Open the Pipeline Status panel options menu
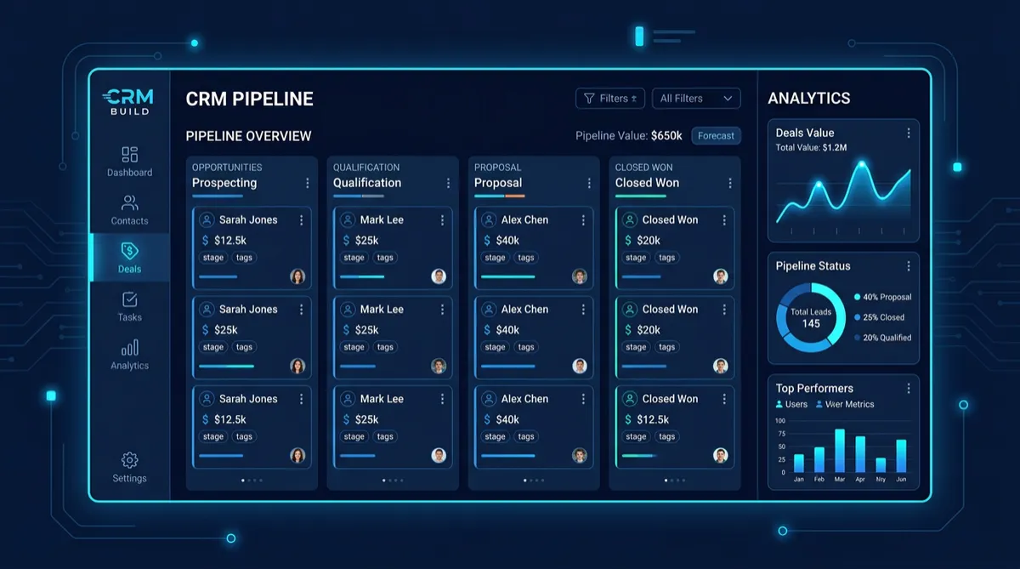Screen dimensions: 1020x569 point(909,266)
